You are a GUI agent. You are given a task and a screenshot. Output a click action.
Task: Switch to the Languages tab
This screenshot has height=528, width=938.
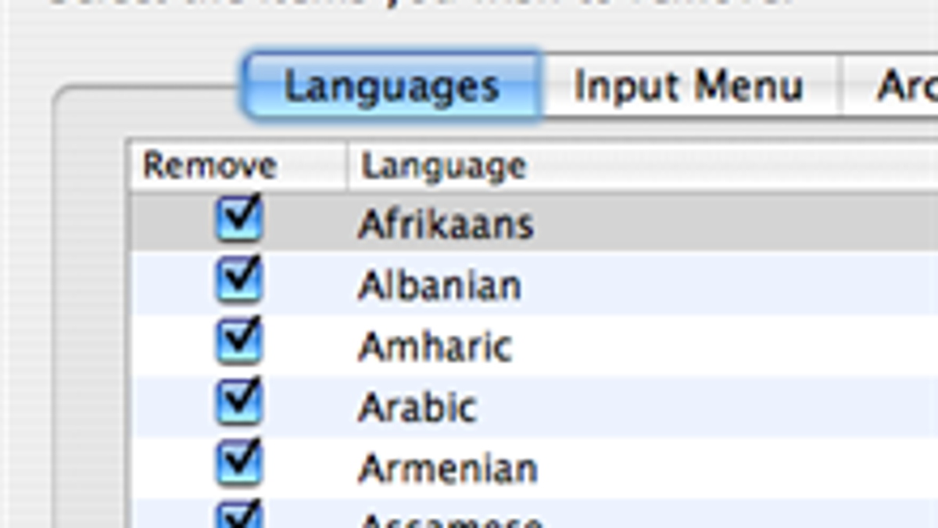(x=392, y=86)
